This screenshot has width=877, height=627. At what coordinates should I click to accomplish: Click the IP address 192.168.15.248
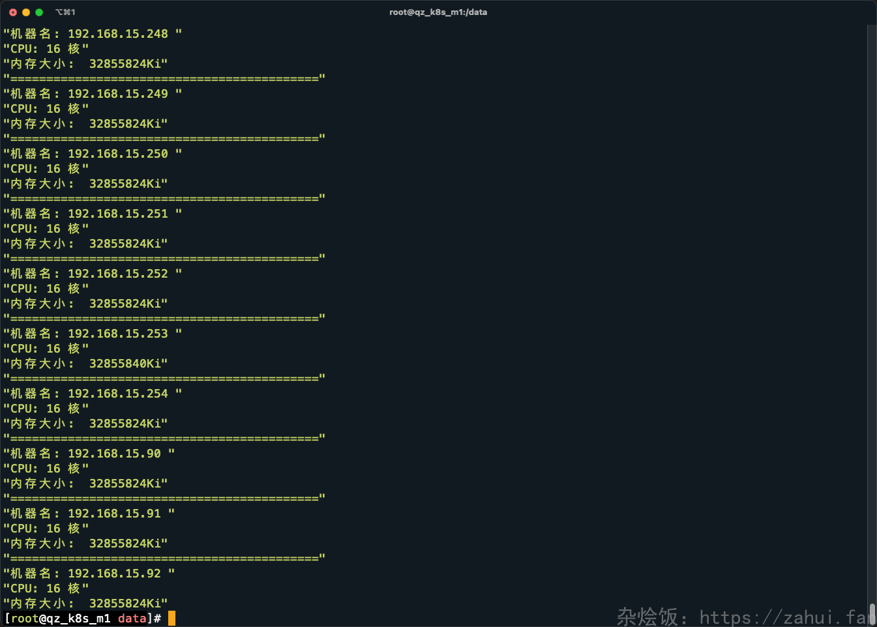[118, 34]
